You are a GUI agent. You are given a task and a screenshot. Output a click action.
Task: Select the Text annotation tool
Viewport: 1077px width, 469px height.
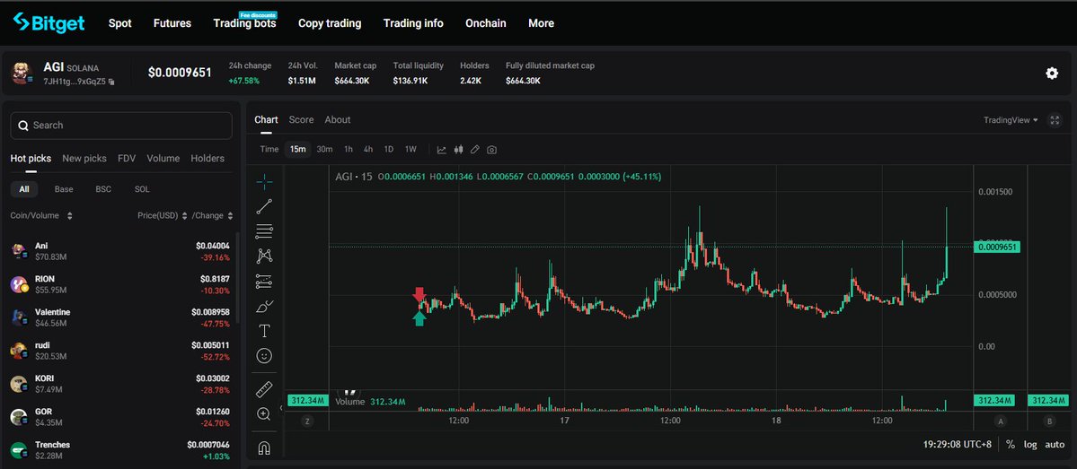tap(264, 331)
